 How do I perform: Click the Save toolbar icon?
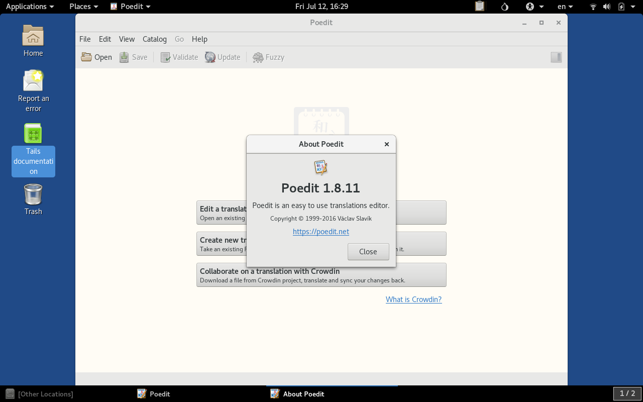[124, 57]
